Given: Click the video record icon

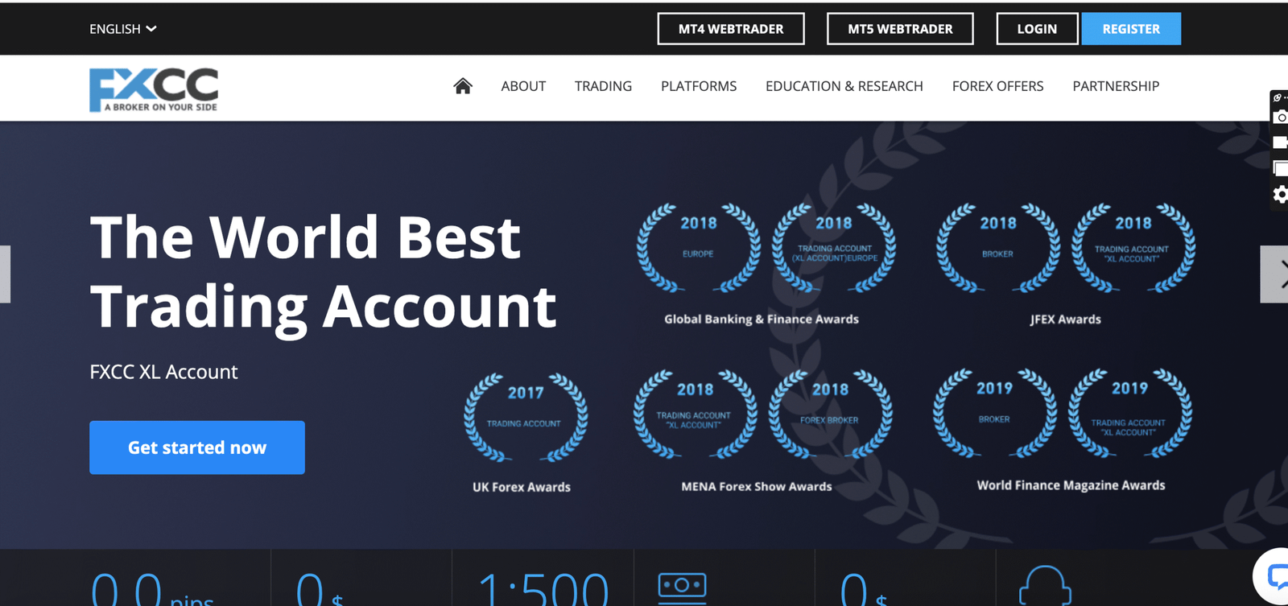Looking at the screenshot, I should [1280, 142].
